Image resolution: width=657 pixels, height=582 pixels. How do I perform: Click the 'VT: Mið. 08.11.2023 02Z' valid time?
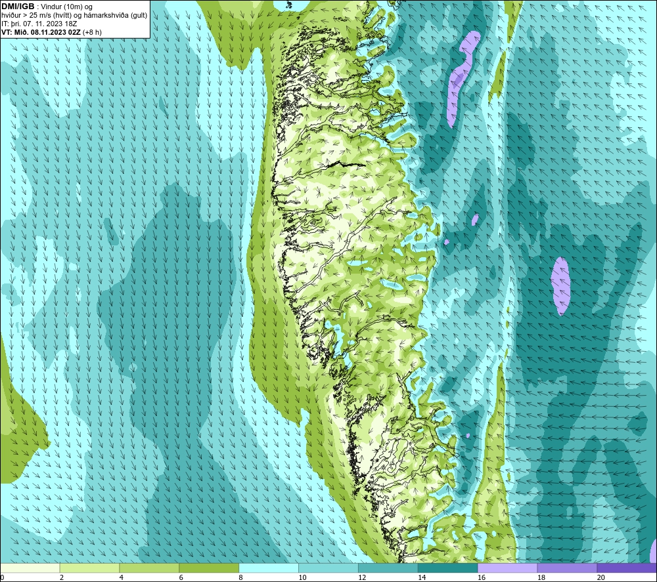(x=41, y=32)
